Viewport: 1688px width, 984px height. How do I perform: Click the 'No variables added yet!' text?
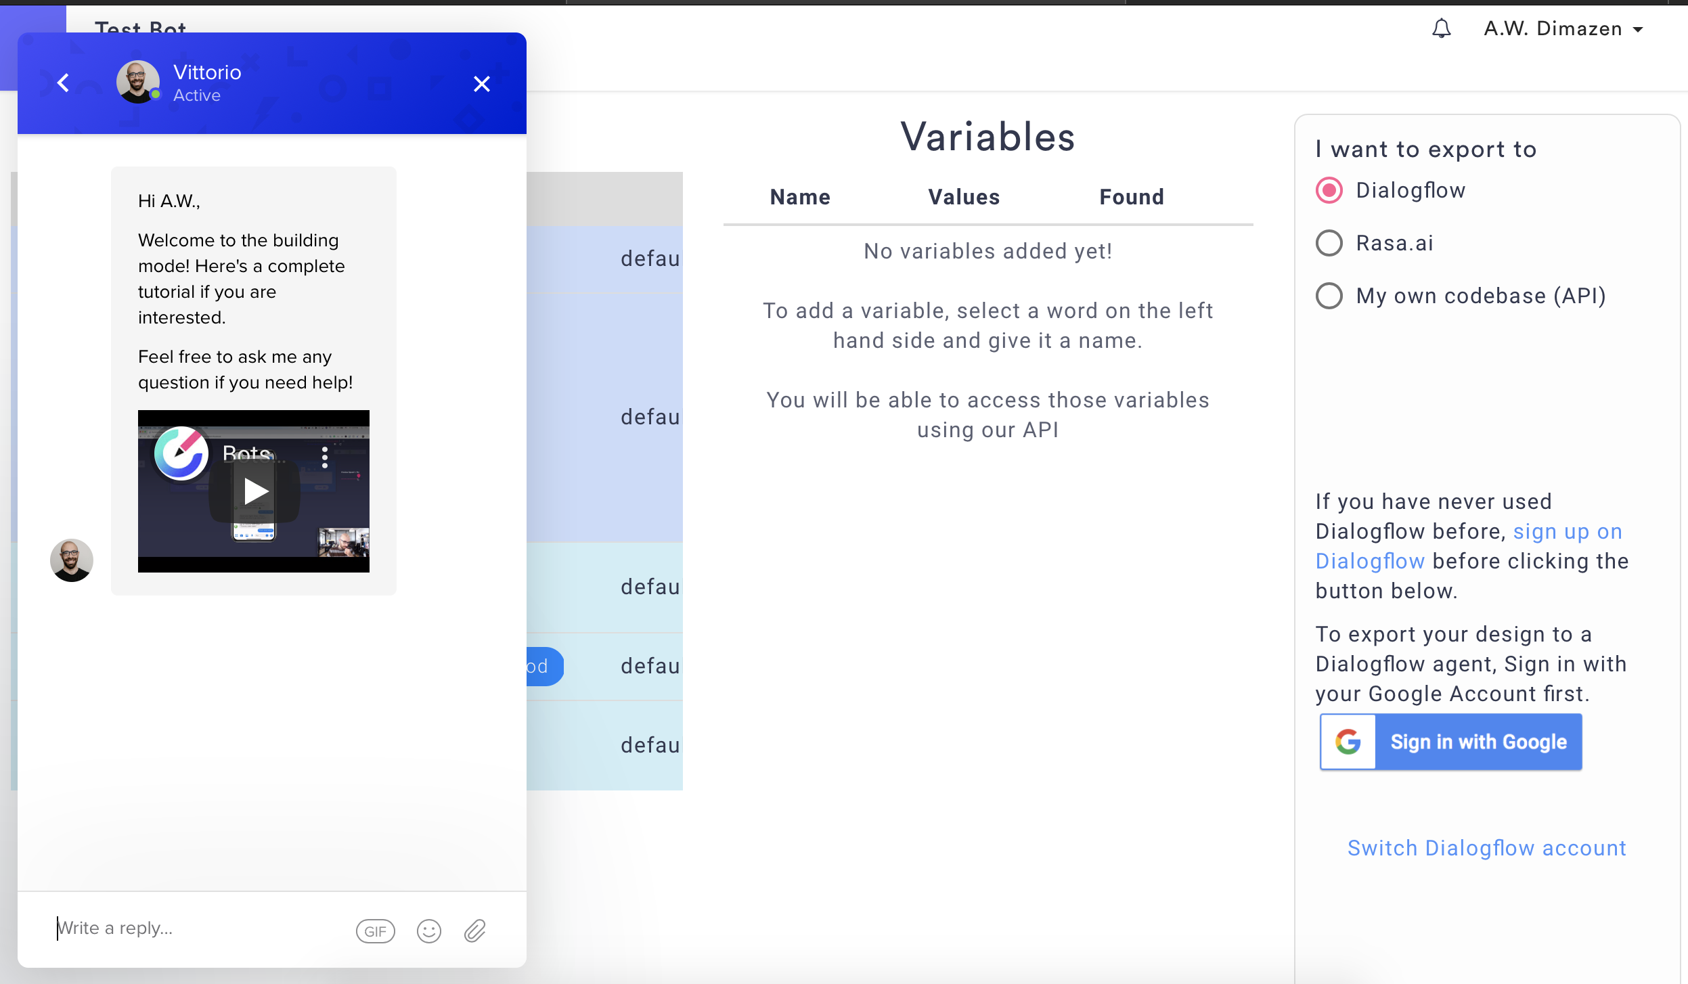[987, 252]
